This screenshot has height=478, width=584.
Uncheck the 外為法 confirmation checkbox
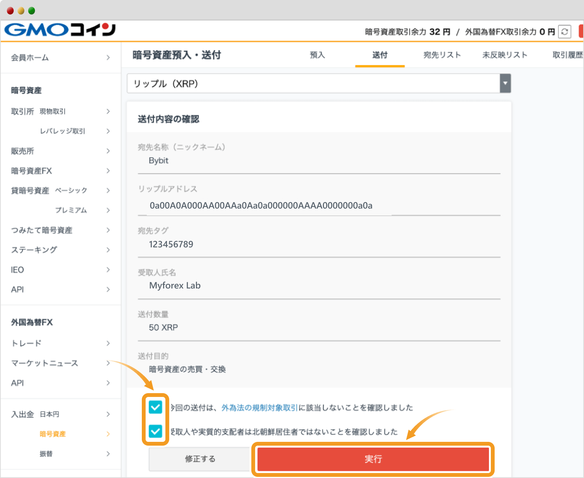tap(156, 407)
